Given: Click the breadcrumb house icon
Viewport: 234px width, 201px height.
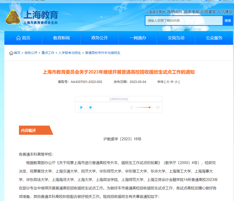Looking at the screenshot, I should tap(11, 53).
